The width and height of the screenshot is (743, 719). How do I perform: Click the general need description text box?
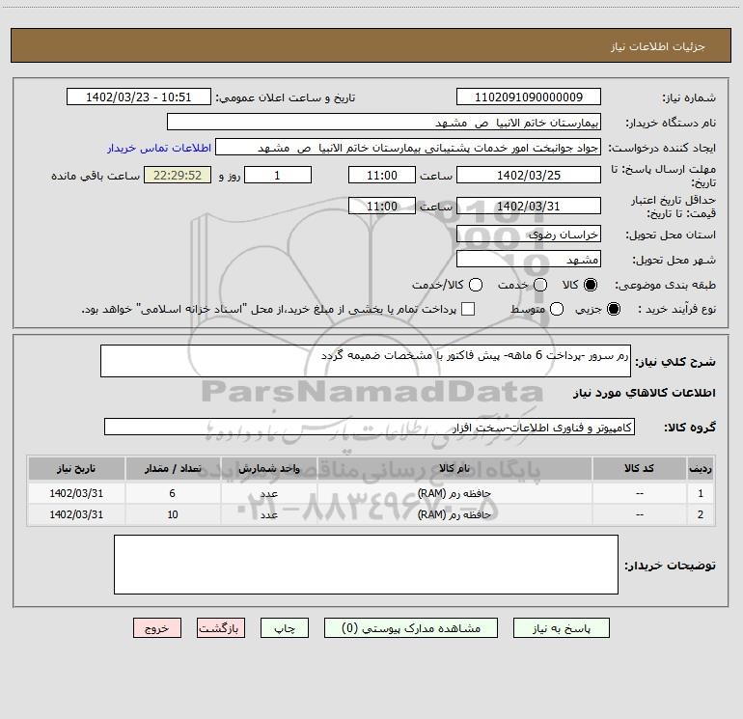[366, 361]
